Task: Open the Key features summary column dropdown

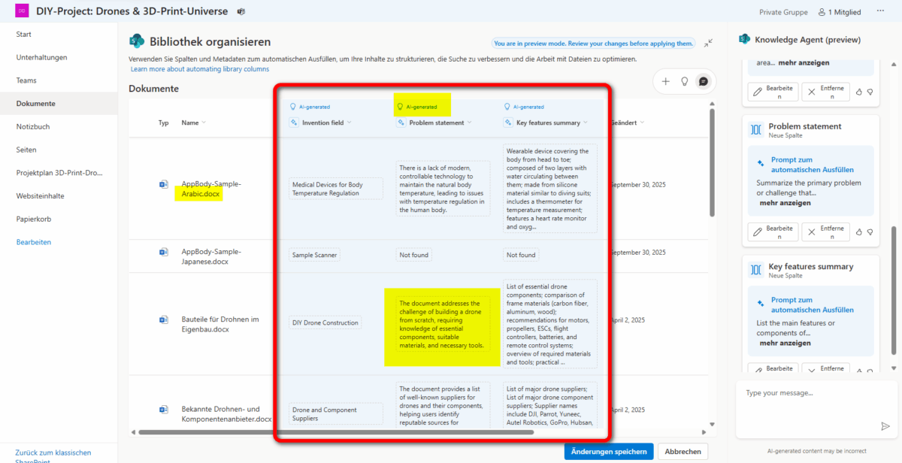Action: [586, 123]
